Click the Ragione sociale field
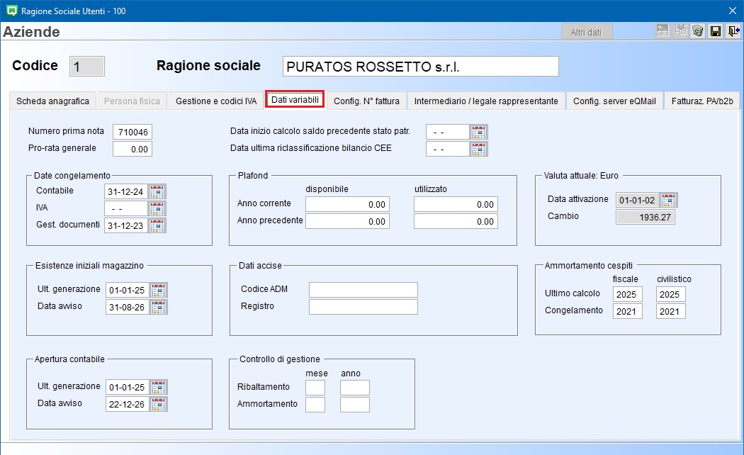Viewport: 744px width, 455px height. point(421,67)
